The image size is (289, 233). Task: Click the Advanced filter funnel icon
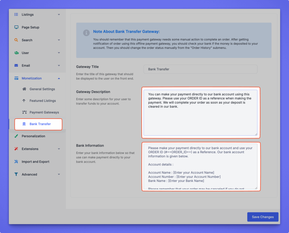point(16,175)
